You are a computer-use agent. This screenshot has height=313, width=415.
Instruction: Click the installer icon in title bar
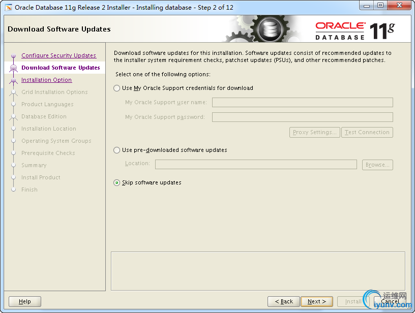click(9, 8)
